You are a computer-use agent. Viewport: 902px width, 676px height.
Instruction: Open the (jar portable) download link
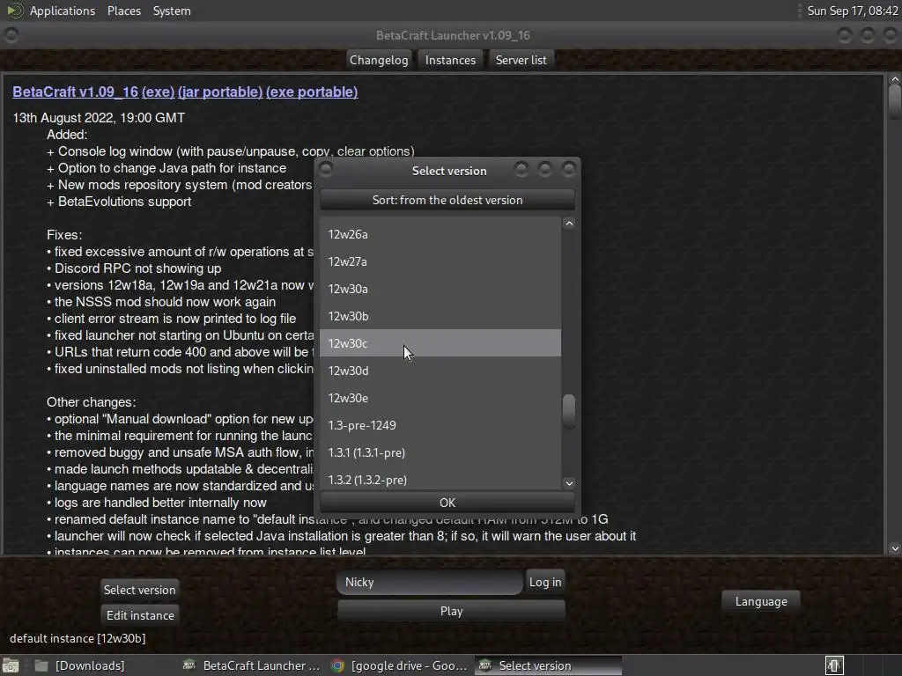click(219, 92)
